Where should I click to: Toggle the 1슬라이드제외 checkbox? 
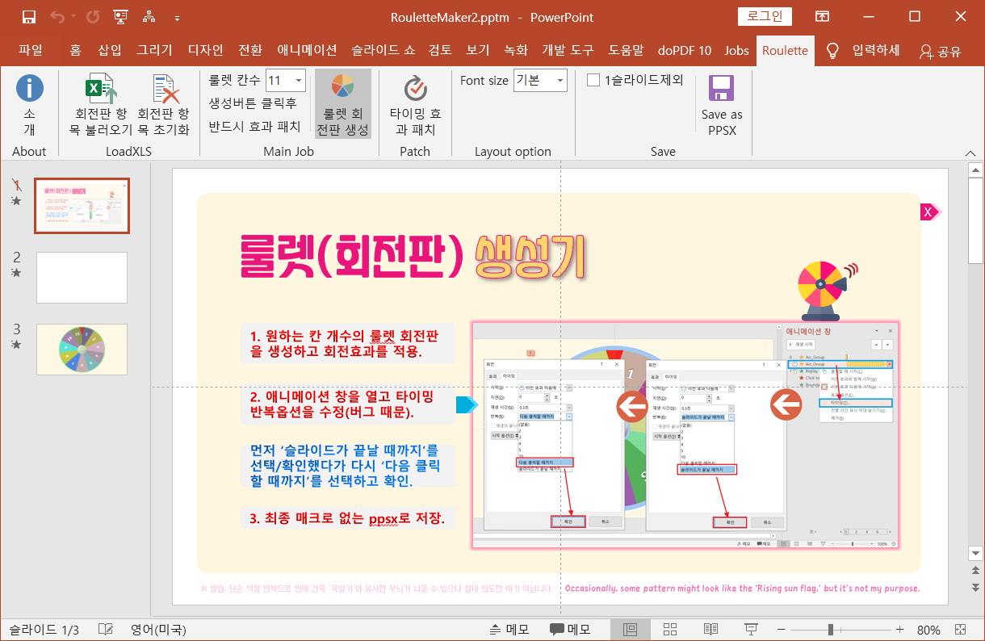(593, 80)
